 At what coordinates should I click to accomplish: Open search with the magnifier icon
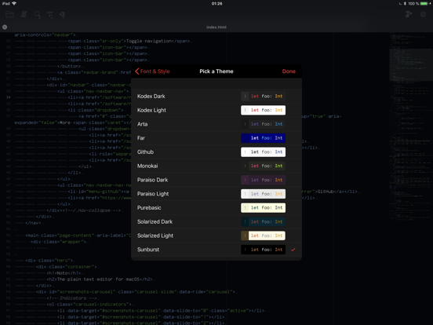(37, 15)
